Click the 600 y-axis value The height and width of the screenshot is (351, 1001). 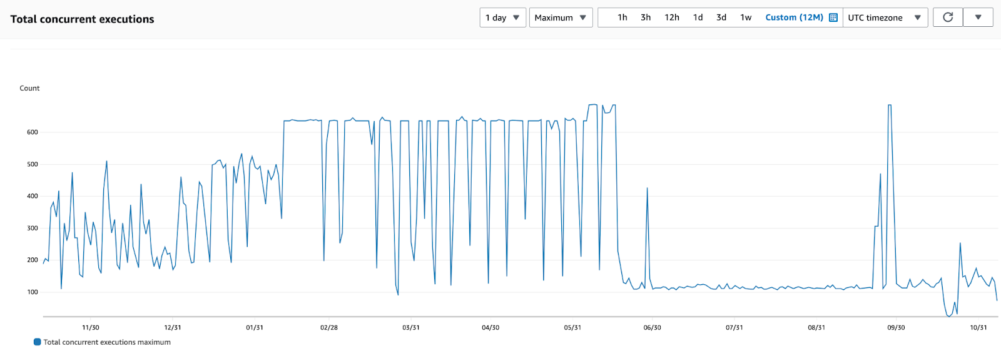pos(33,132)
